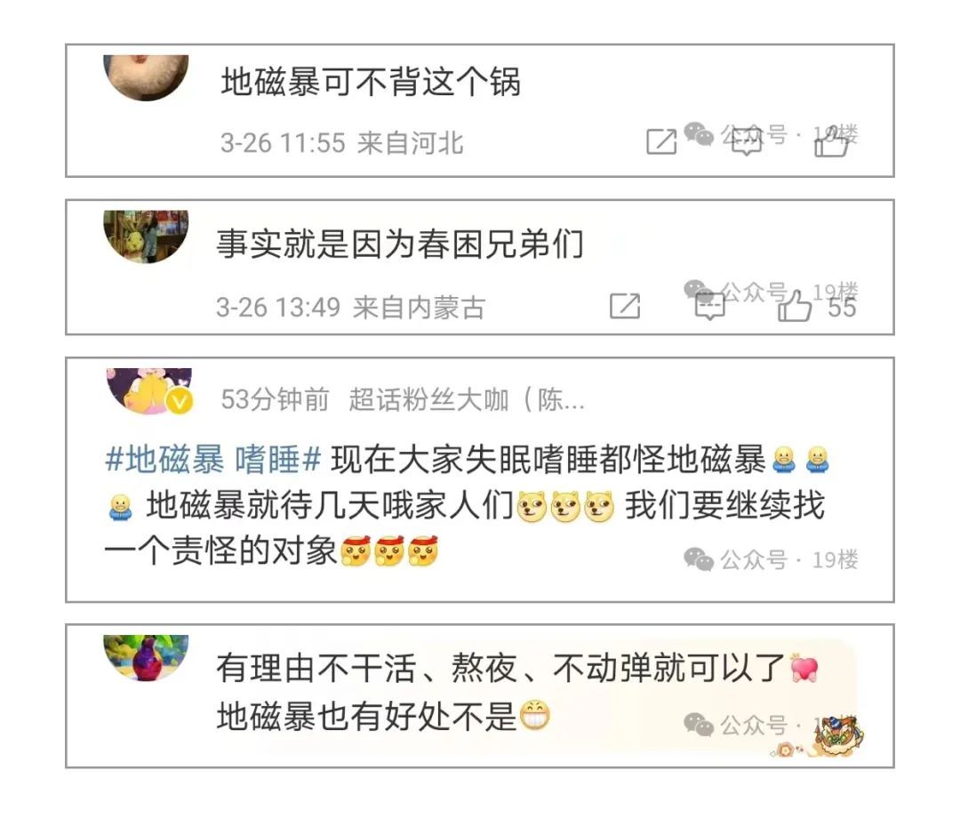Click the lion sticker on last comment
Screen dimensions: 960x819
pos(837,735)
